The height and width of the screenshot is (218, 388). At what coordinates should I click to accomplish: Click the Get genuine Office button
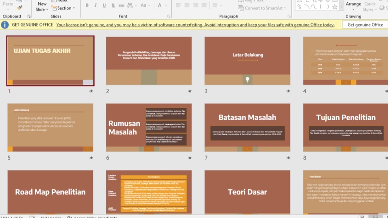tap(365, 25)
